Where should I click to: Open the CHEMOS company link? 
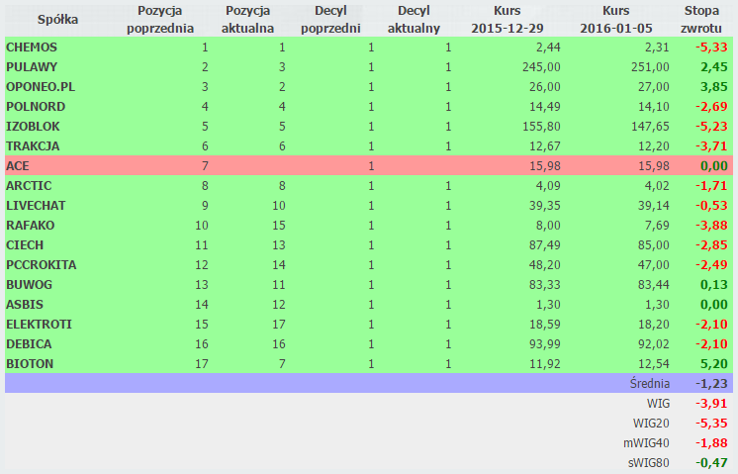(x=32, y=47)
